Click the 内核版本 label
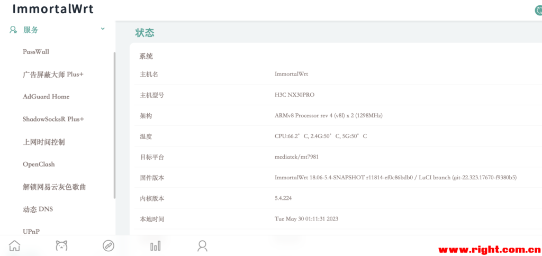 pos(152,199)
